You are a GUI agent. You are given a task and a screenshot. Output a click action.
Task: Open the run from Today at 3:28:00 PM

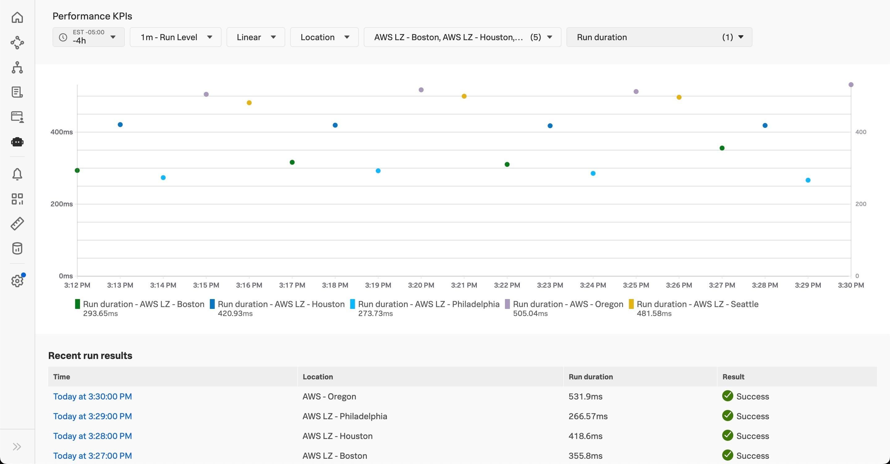pyautogui.click(x=92, y=436)
